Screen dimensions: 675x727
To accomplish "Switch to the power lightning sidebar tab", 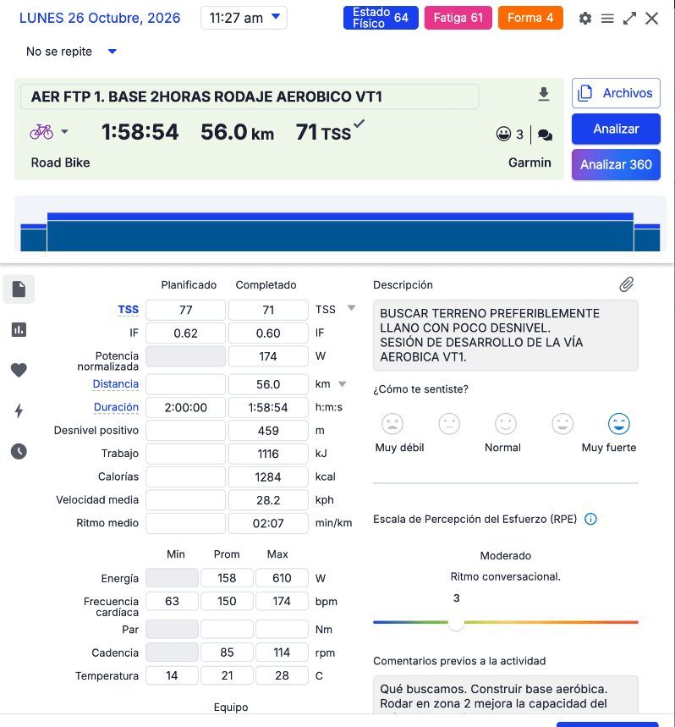I will coord(19,410).
